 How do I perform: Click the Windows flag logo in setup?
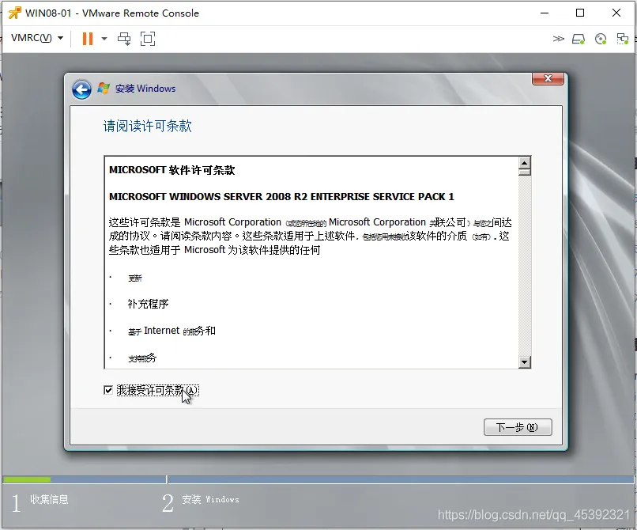point(104,89)
